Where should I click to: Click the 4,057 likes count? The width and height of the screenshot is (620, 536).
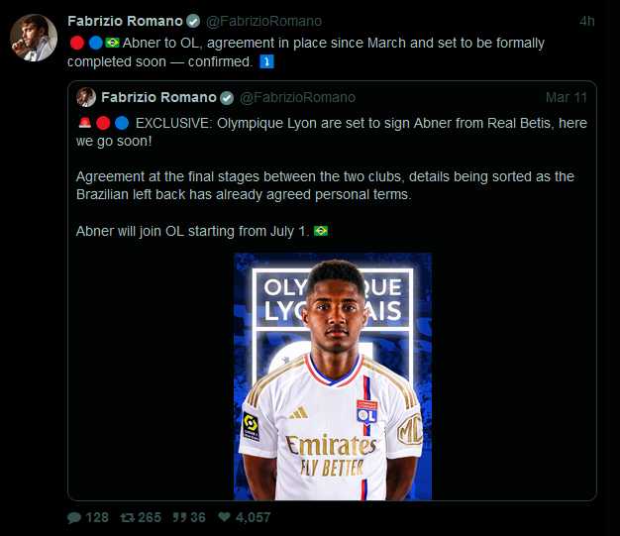(x=254, y=517)
